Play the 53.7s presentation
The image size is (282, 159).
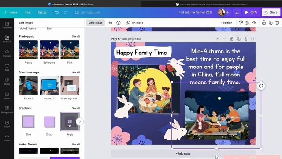pos(251,12)
